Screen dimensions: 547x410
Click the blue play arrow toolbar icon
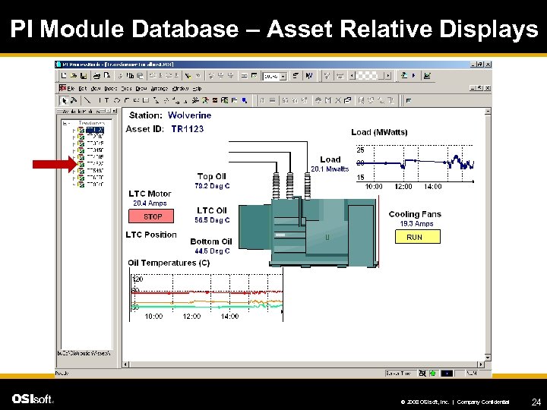(414, 75)
